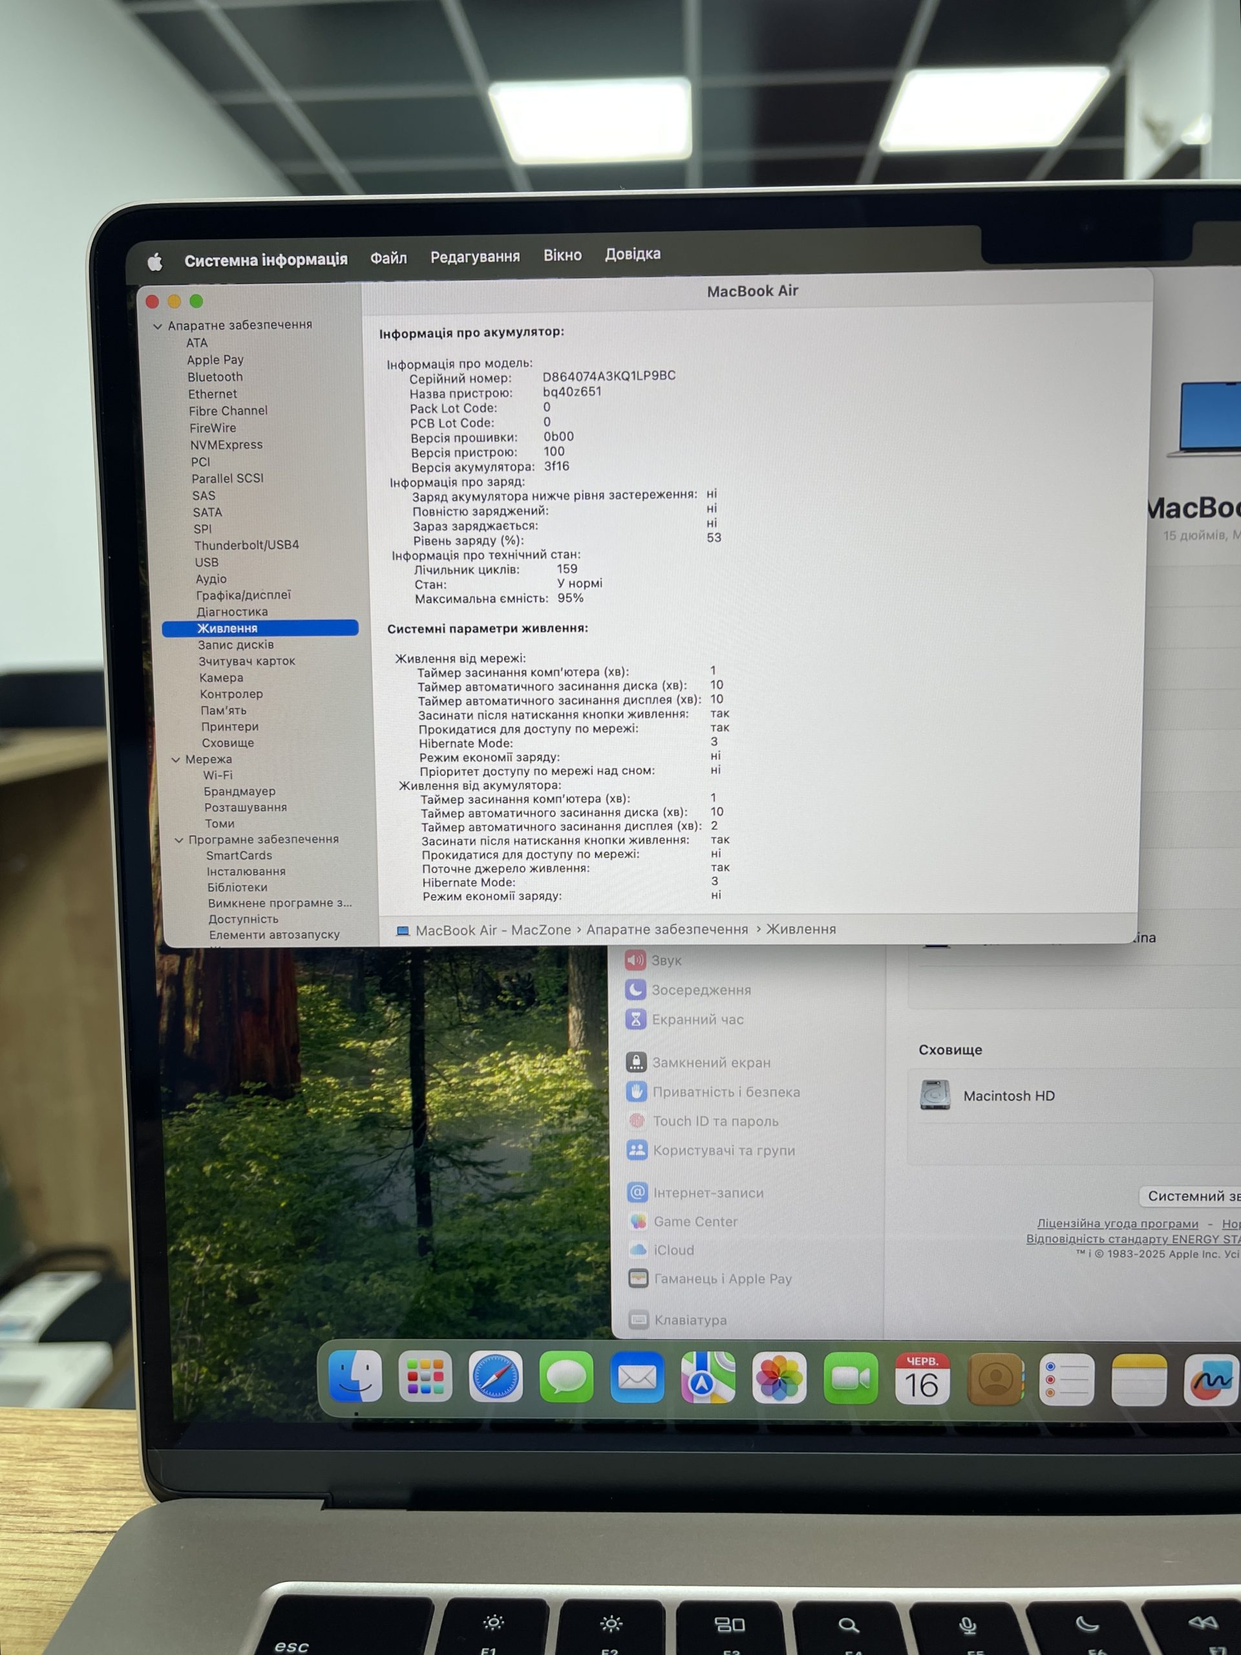This screenshot has height=1655, width=1241.
Task: Click the Системний звіт button
Action: pos(1191,1195)
